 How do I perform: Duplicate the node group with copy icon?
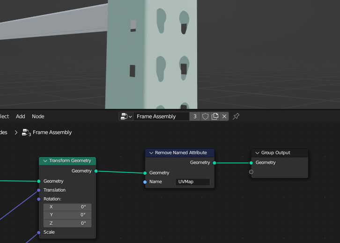coord(215,116)
